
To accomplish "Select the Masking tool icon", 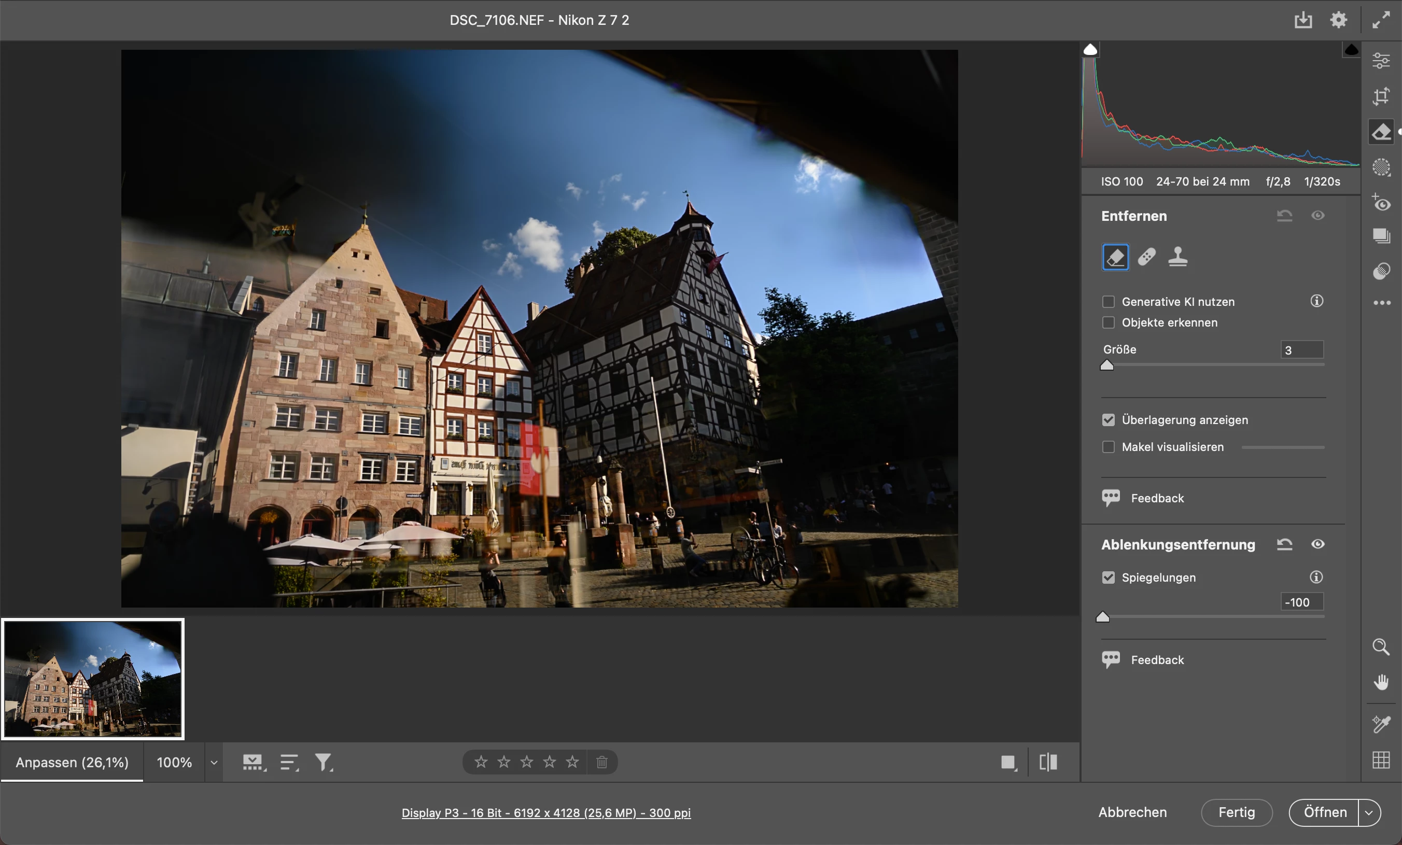I will (1381, 167).
